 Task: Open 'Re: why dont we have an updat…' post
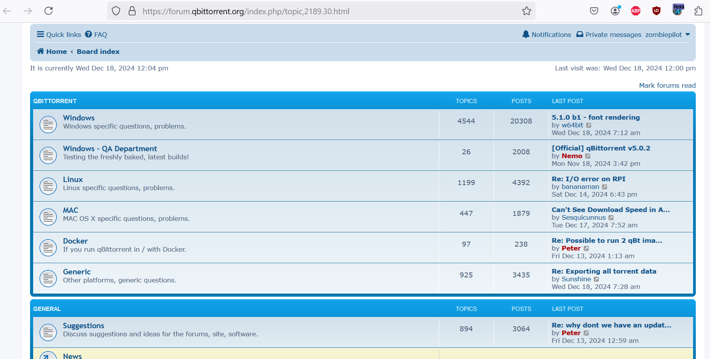611,325
